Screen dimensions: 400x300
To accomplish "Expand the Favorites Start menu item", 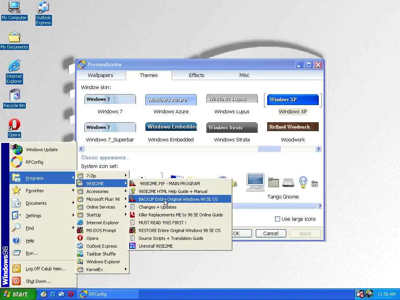I will tap(43, 191).
